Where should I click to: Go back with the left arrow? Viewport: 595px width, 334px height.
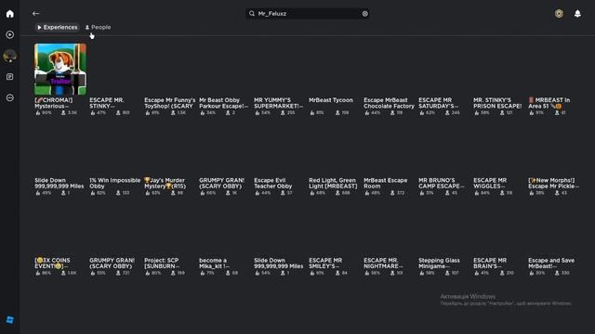(35, 14)
